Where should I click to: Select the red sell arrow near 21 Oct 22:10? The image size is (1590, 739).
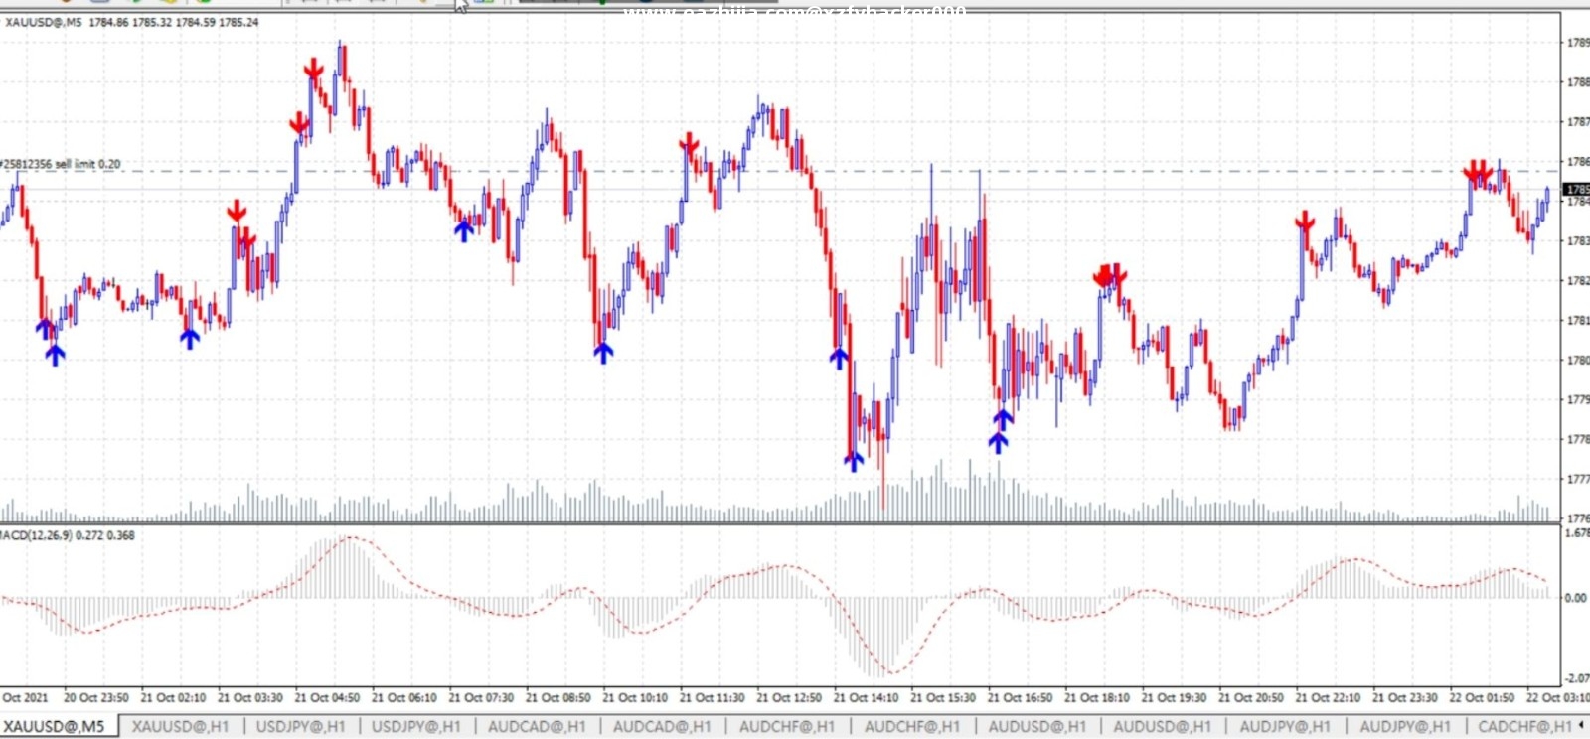[1305, 222]
